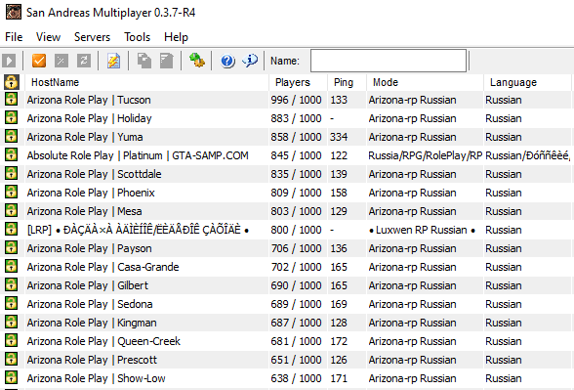Select server Arizona Role Play | Holiday
This screenshot has height=390, width=574.
tap(89, 118)
